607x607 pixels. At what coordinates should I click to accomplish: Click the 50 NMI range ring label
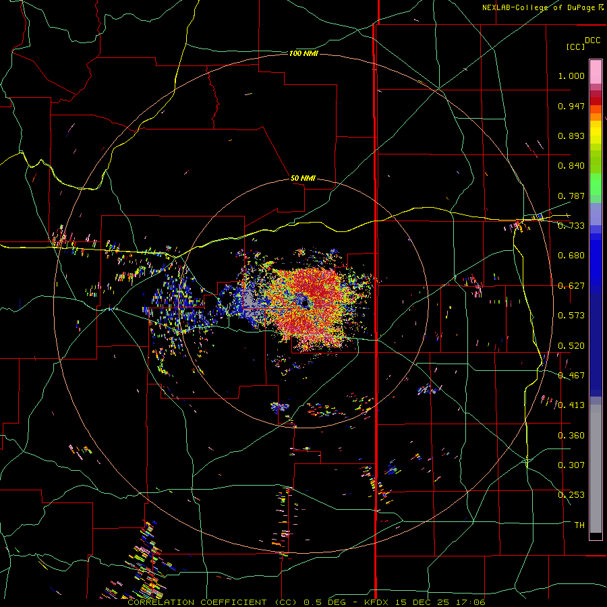click(303, 178)
